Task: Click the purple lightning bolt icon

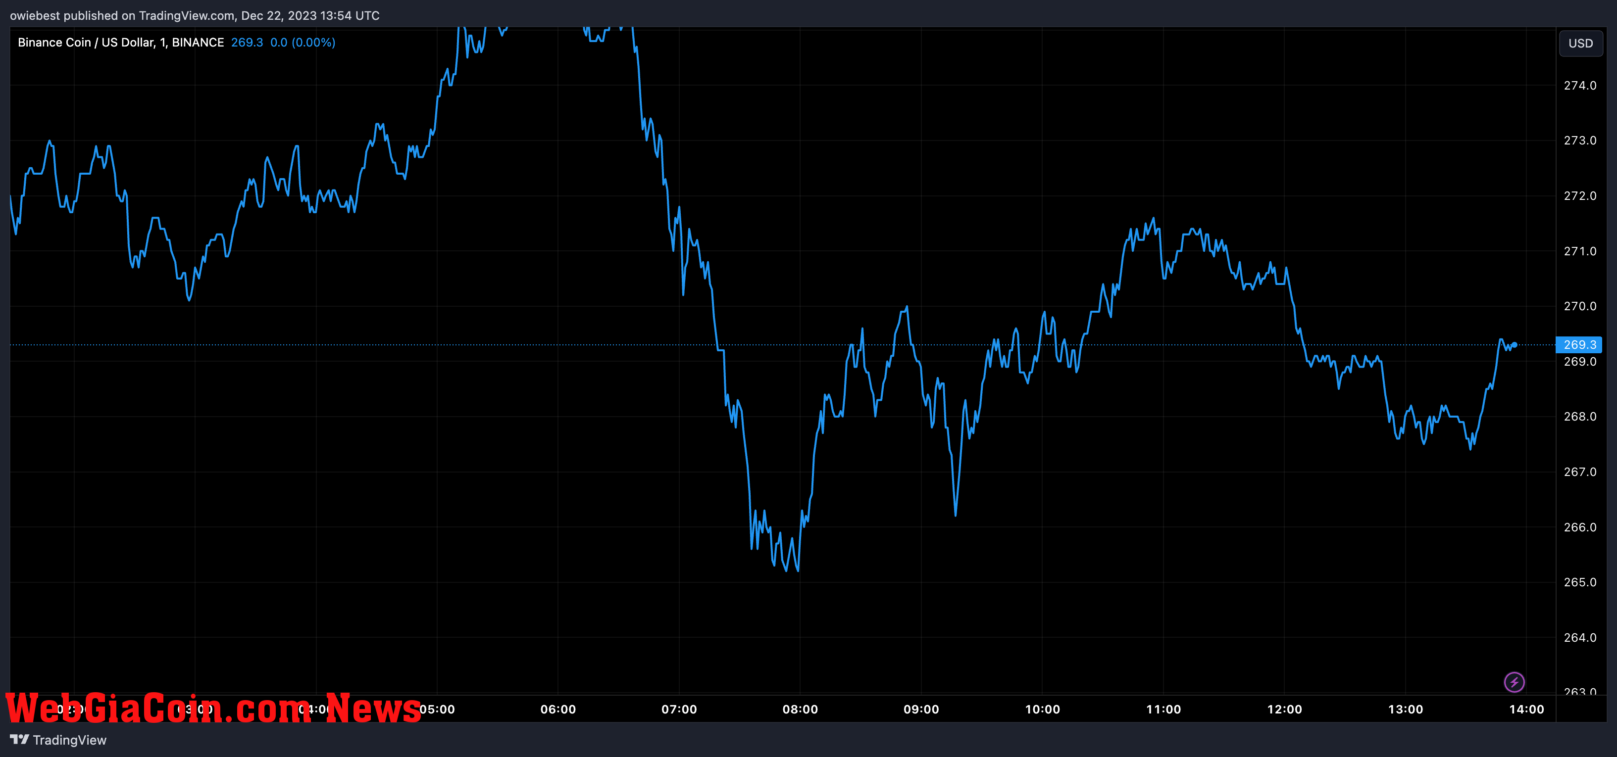Action: pyautogui.click(x=1514, y=682)
